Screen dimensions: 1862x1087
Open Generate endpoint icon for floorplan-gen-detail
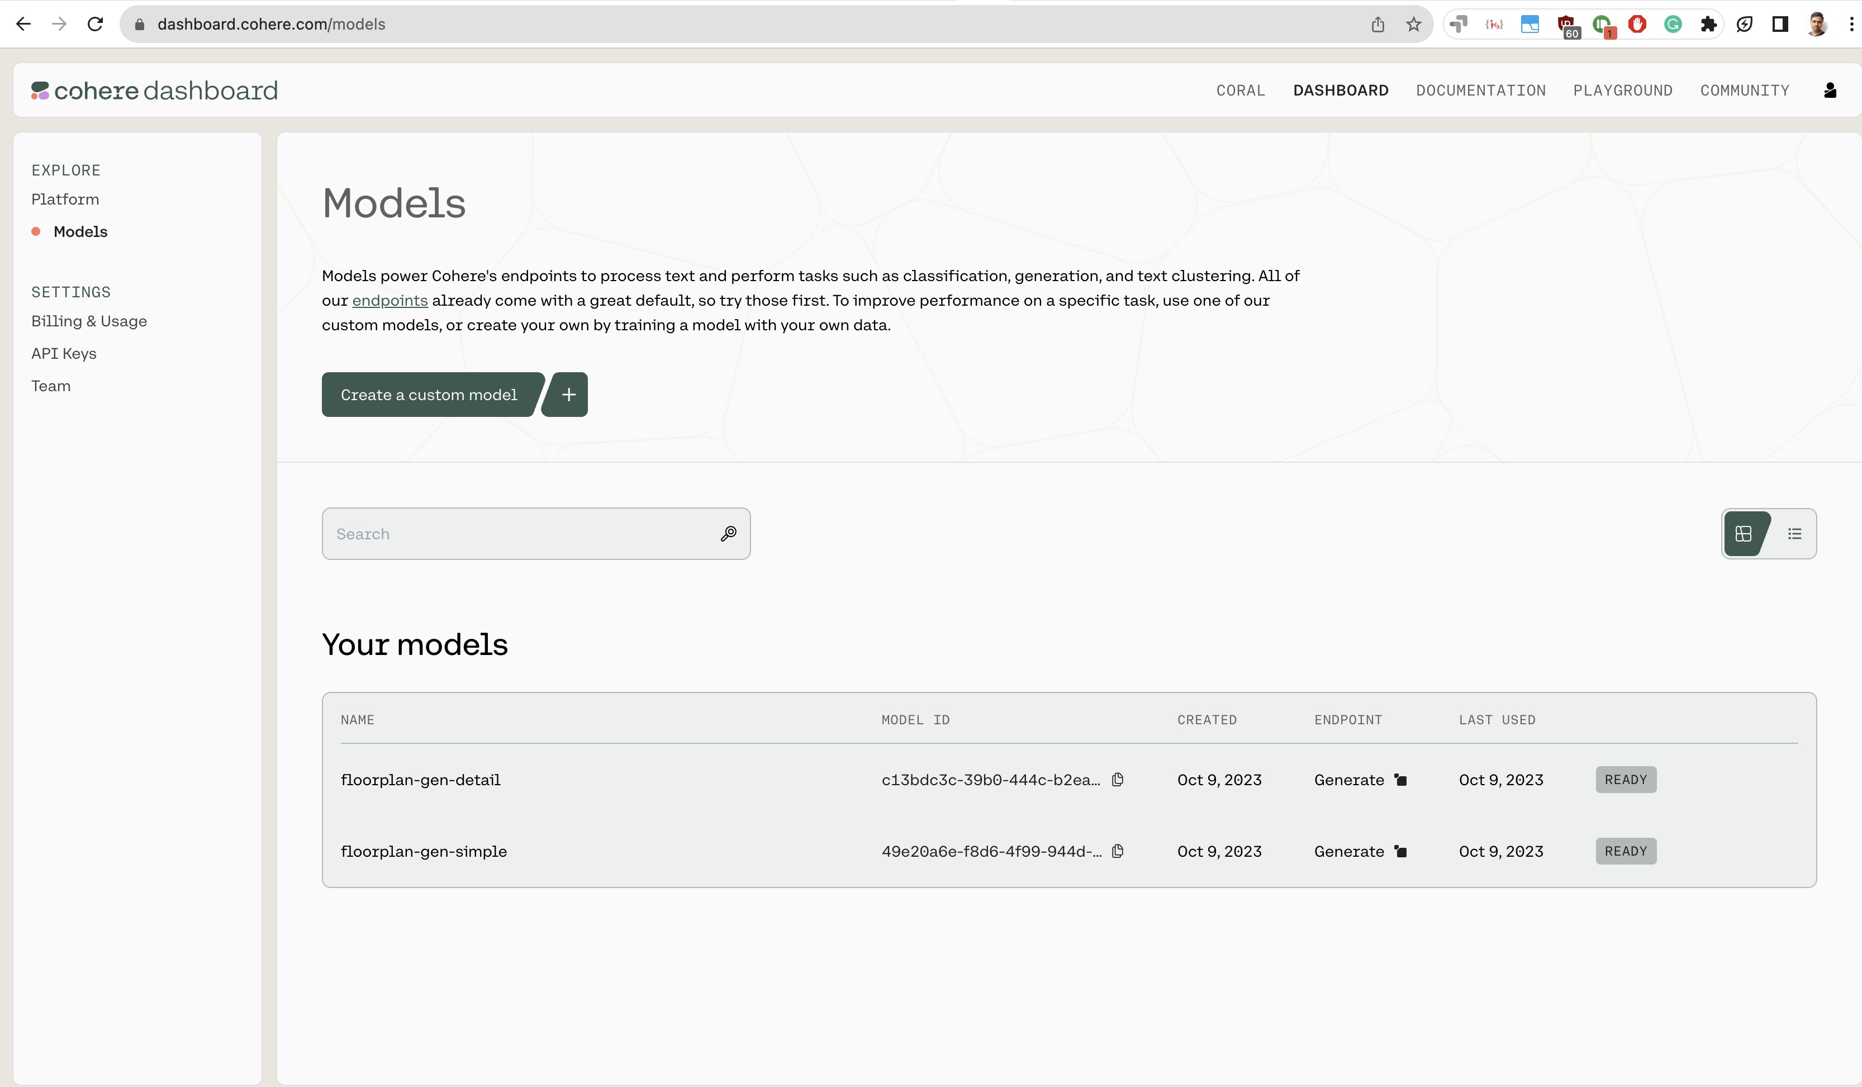[1401, 780]
